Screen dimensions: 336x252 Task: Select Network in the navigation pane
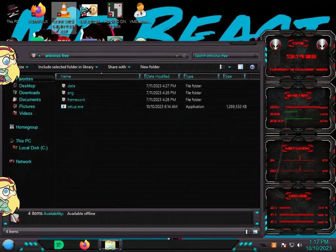click(24, 161)
